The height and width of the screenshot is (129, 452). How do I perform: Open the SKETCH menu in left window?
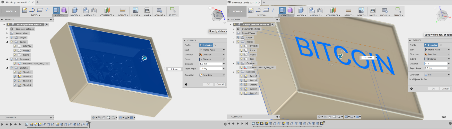coord(36,15)
